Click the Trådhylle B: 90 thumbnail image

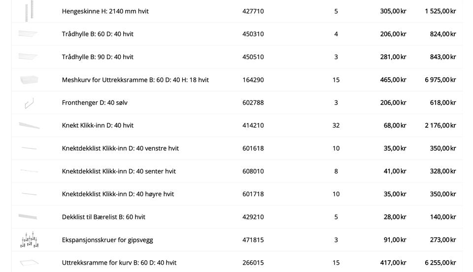(x=28, y=56)
